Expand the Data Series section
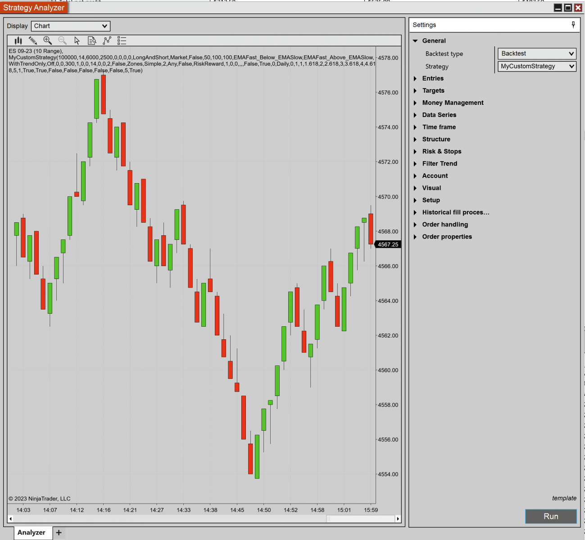This screenshot has width=585, height=540. click(415, 115)
